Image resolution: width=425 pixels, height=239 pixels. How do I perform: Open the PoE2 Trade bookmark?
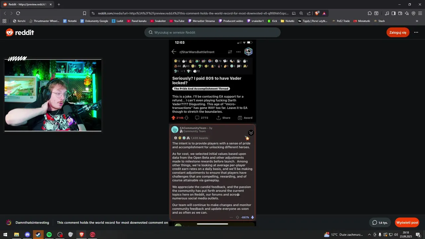341,21
